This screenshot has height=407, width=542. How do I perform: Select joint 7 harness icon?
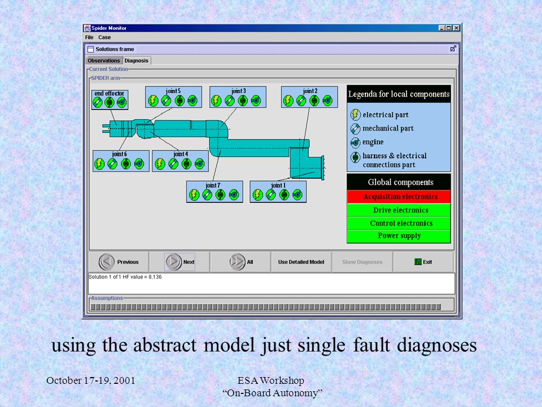pos(220,195)
